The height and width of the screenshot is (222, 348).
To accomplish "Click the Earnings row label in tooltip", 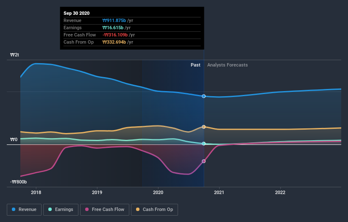I will click(x=72, y=28).
